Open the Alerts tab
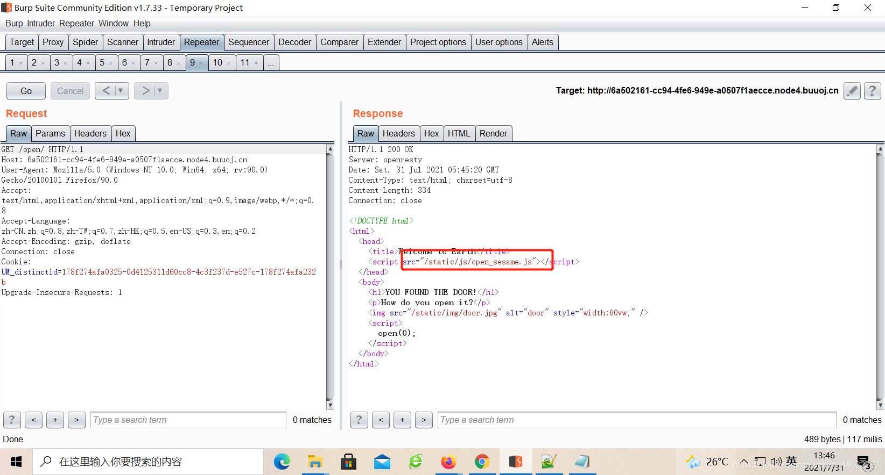 (x=542, y=42)
